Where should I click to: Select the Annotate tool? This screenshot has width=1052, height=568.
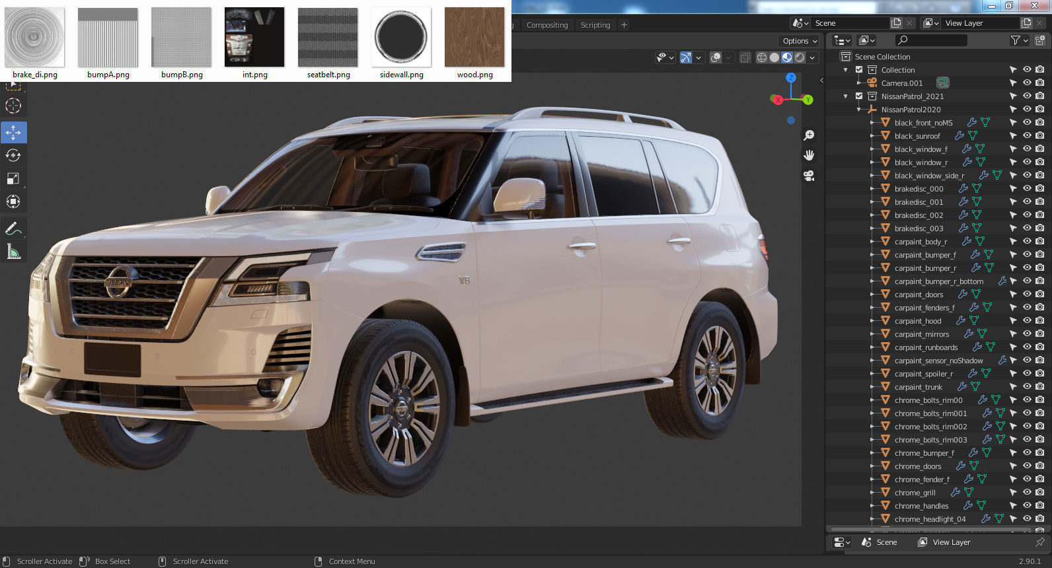pyautogui.click(x=13, y=229)
